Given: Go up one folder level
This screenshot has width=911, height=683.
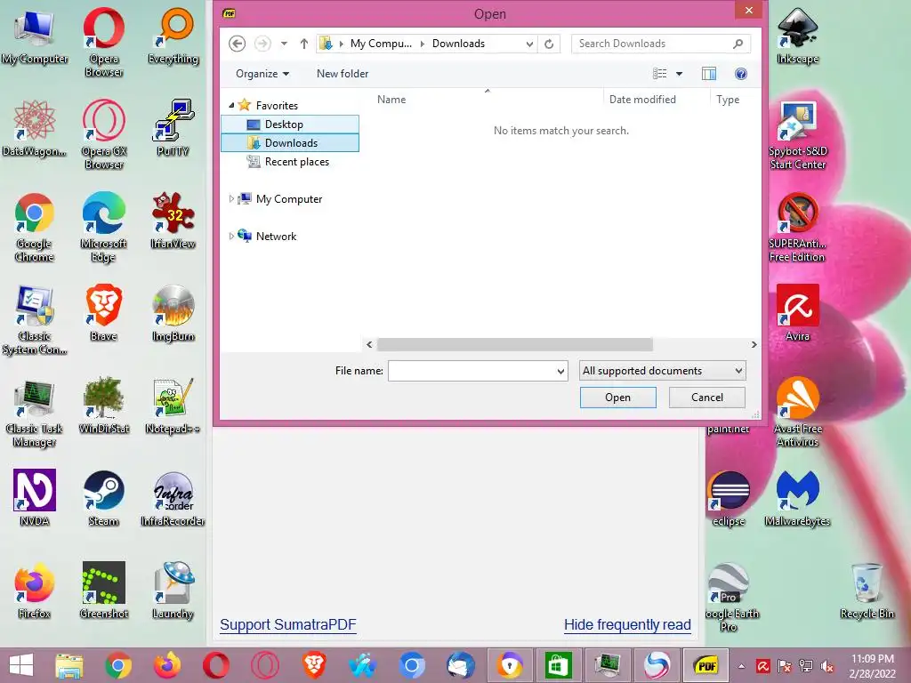Looking at the screenshot, I should click(304, 44).
